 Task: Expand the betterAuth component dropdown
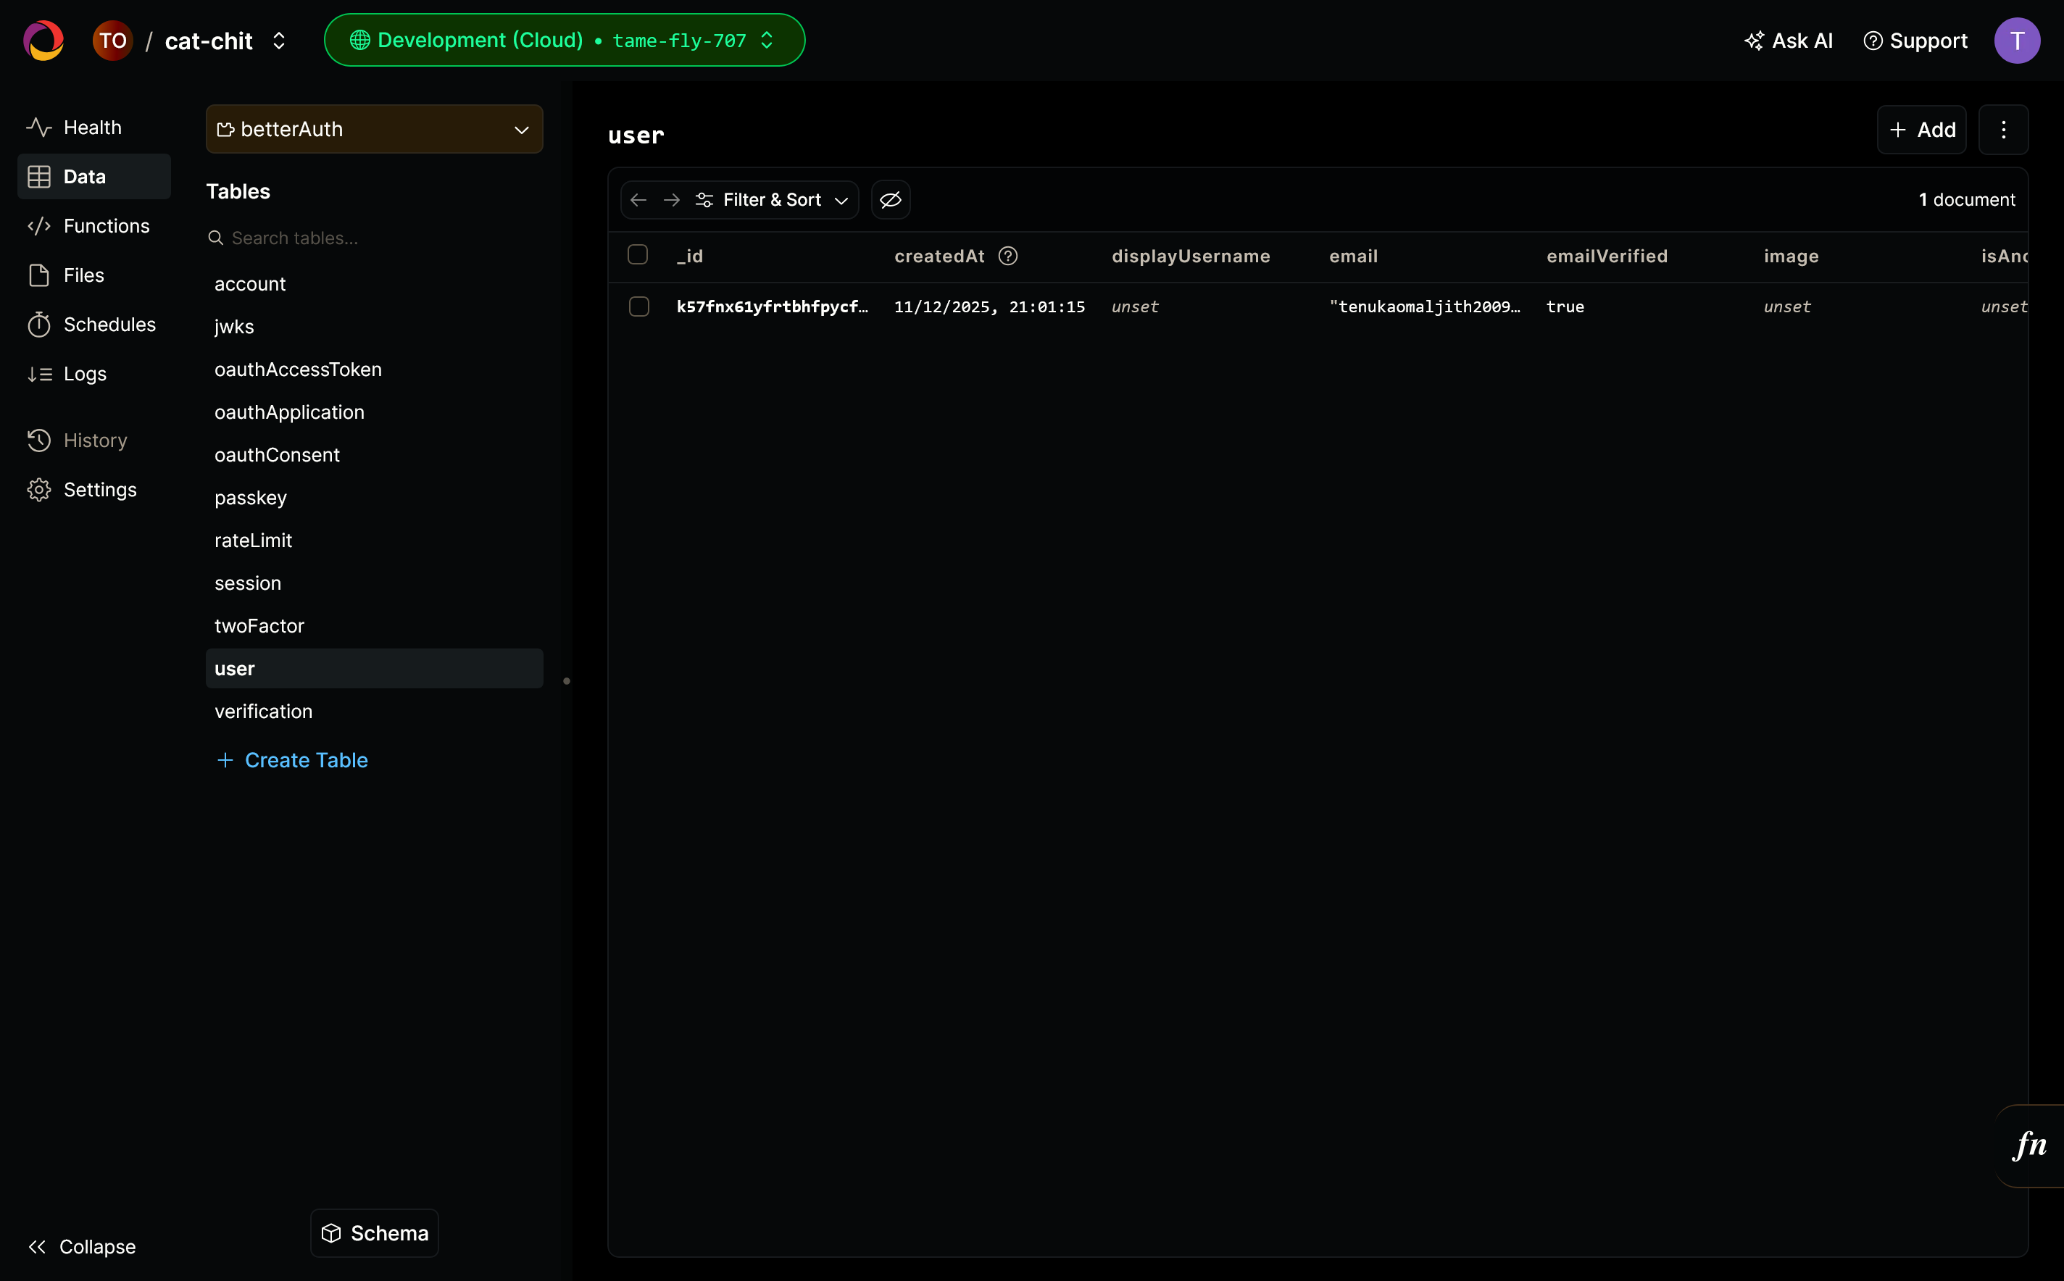[x=374, y=130]
